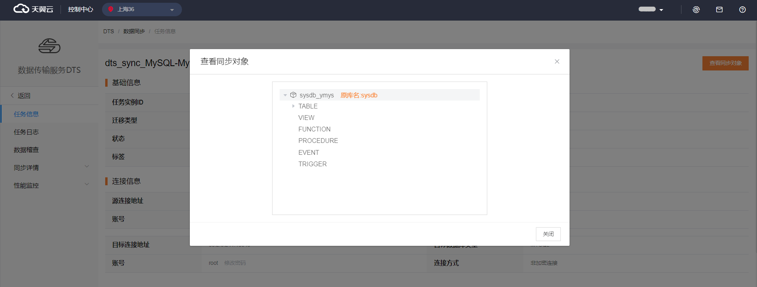Select the TRIGGER tree item
Screen dimensions: 757x287
(312, 164)
